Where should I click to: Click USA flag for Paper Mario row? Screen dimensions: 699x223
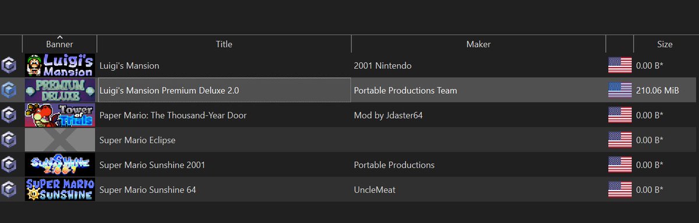(620, 115)
